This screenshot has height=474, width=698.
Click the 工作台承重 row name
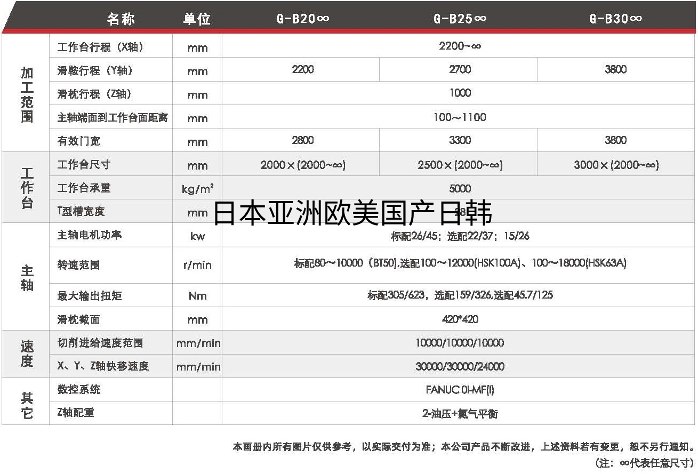pyautogui.click(x=84, y=188)
